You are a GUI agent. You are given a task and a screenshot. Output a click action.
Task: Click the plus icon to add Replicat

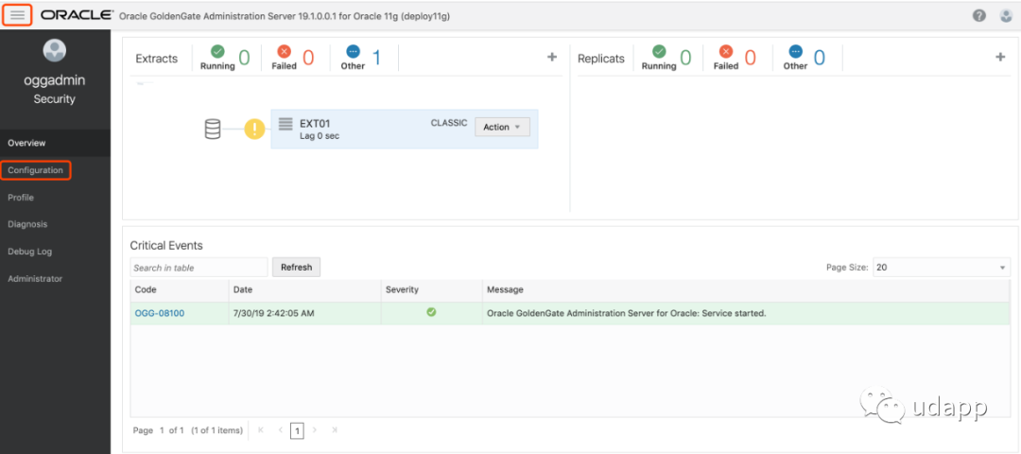click(1000, 58)
